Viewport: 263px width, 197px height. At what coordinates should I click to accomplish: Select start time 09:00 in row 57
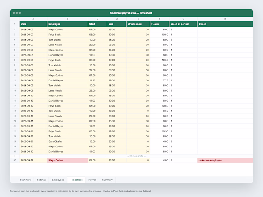98,160
